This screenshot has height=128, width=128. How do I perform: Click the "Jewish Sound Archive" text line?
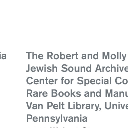coord(77,68)
